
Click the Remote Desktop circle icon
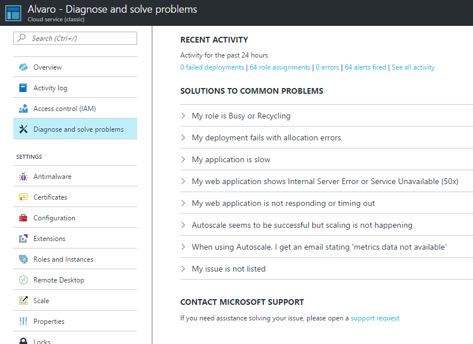[23, 280]
